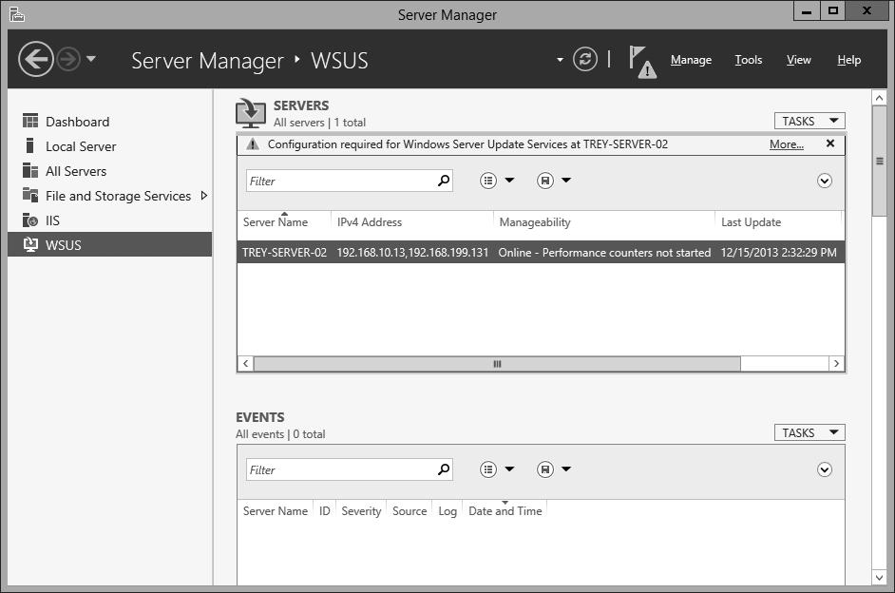Open Events saved queries dropdown arrow
Viewport: 895px width, 593px height.
(x=566, y=469)
